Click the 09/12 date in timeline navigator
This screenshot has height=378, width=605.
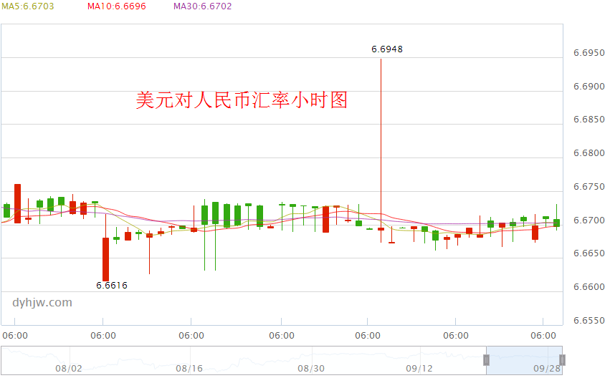tap(420, 369)
